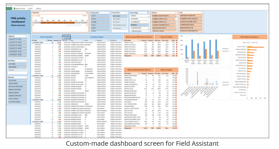The height and width of the screenshot is (149, 279).
Task: Clear filter icon on ProcessUnit slicer
Action: (109, 13)
